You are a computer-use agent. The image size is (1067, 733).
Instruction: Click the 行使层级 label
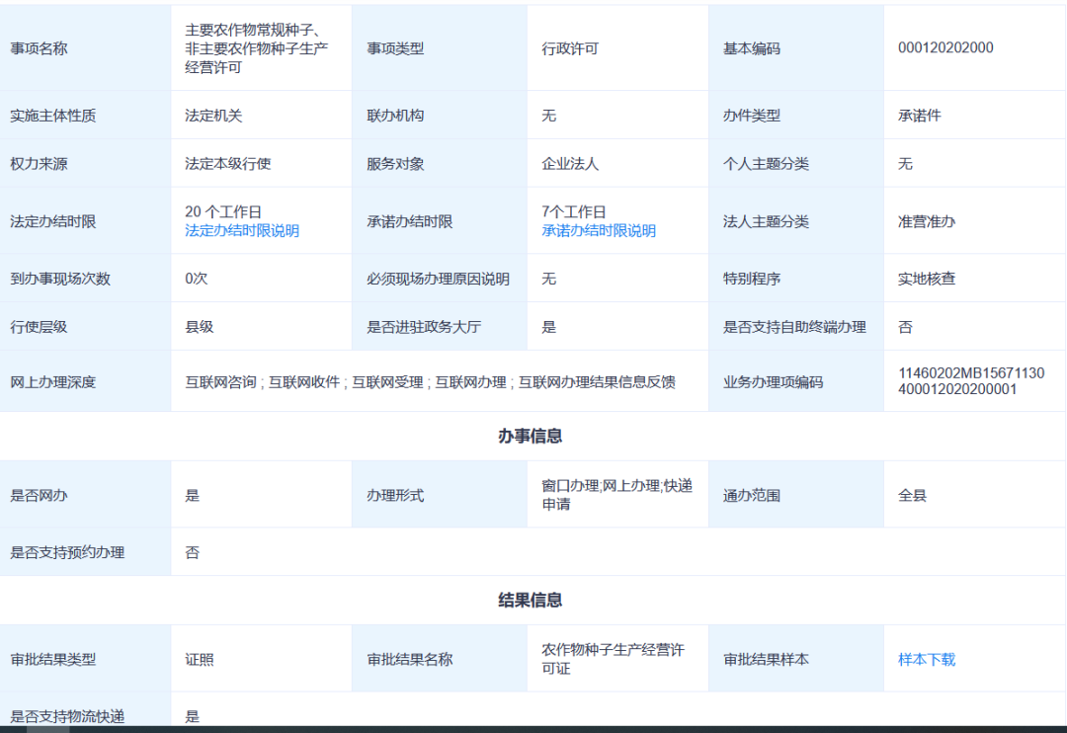pos(39,327)
